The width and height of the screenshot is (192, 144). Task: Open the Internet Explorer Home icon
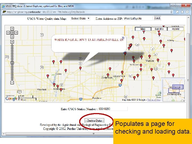pos(177,12)
